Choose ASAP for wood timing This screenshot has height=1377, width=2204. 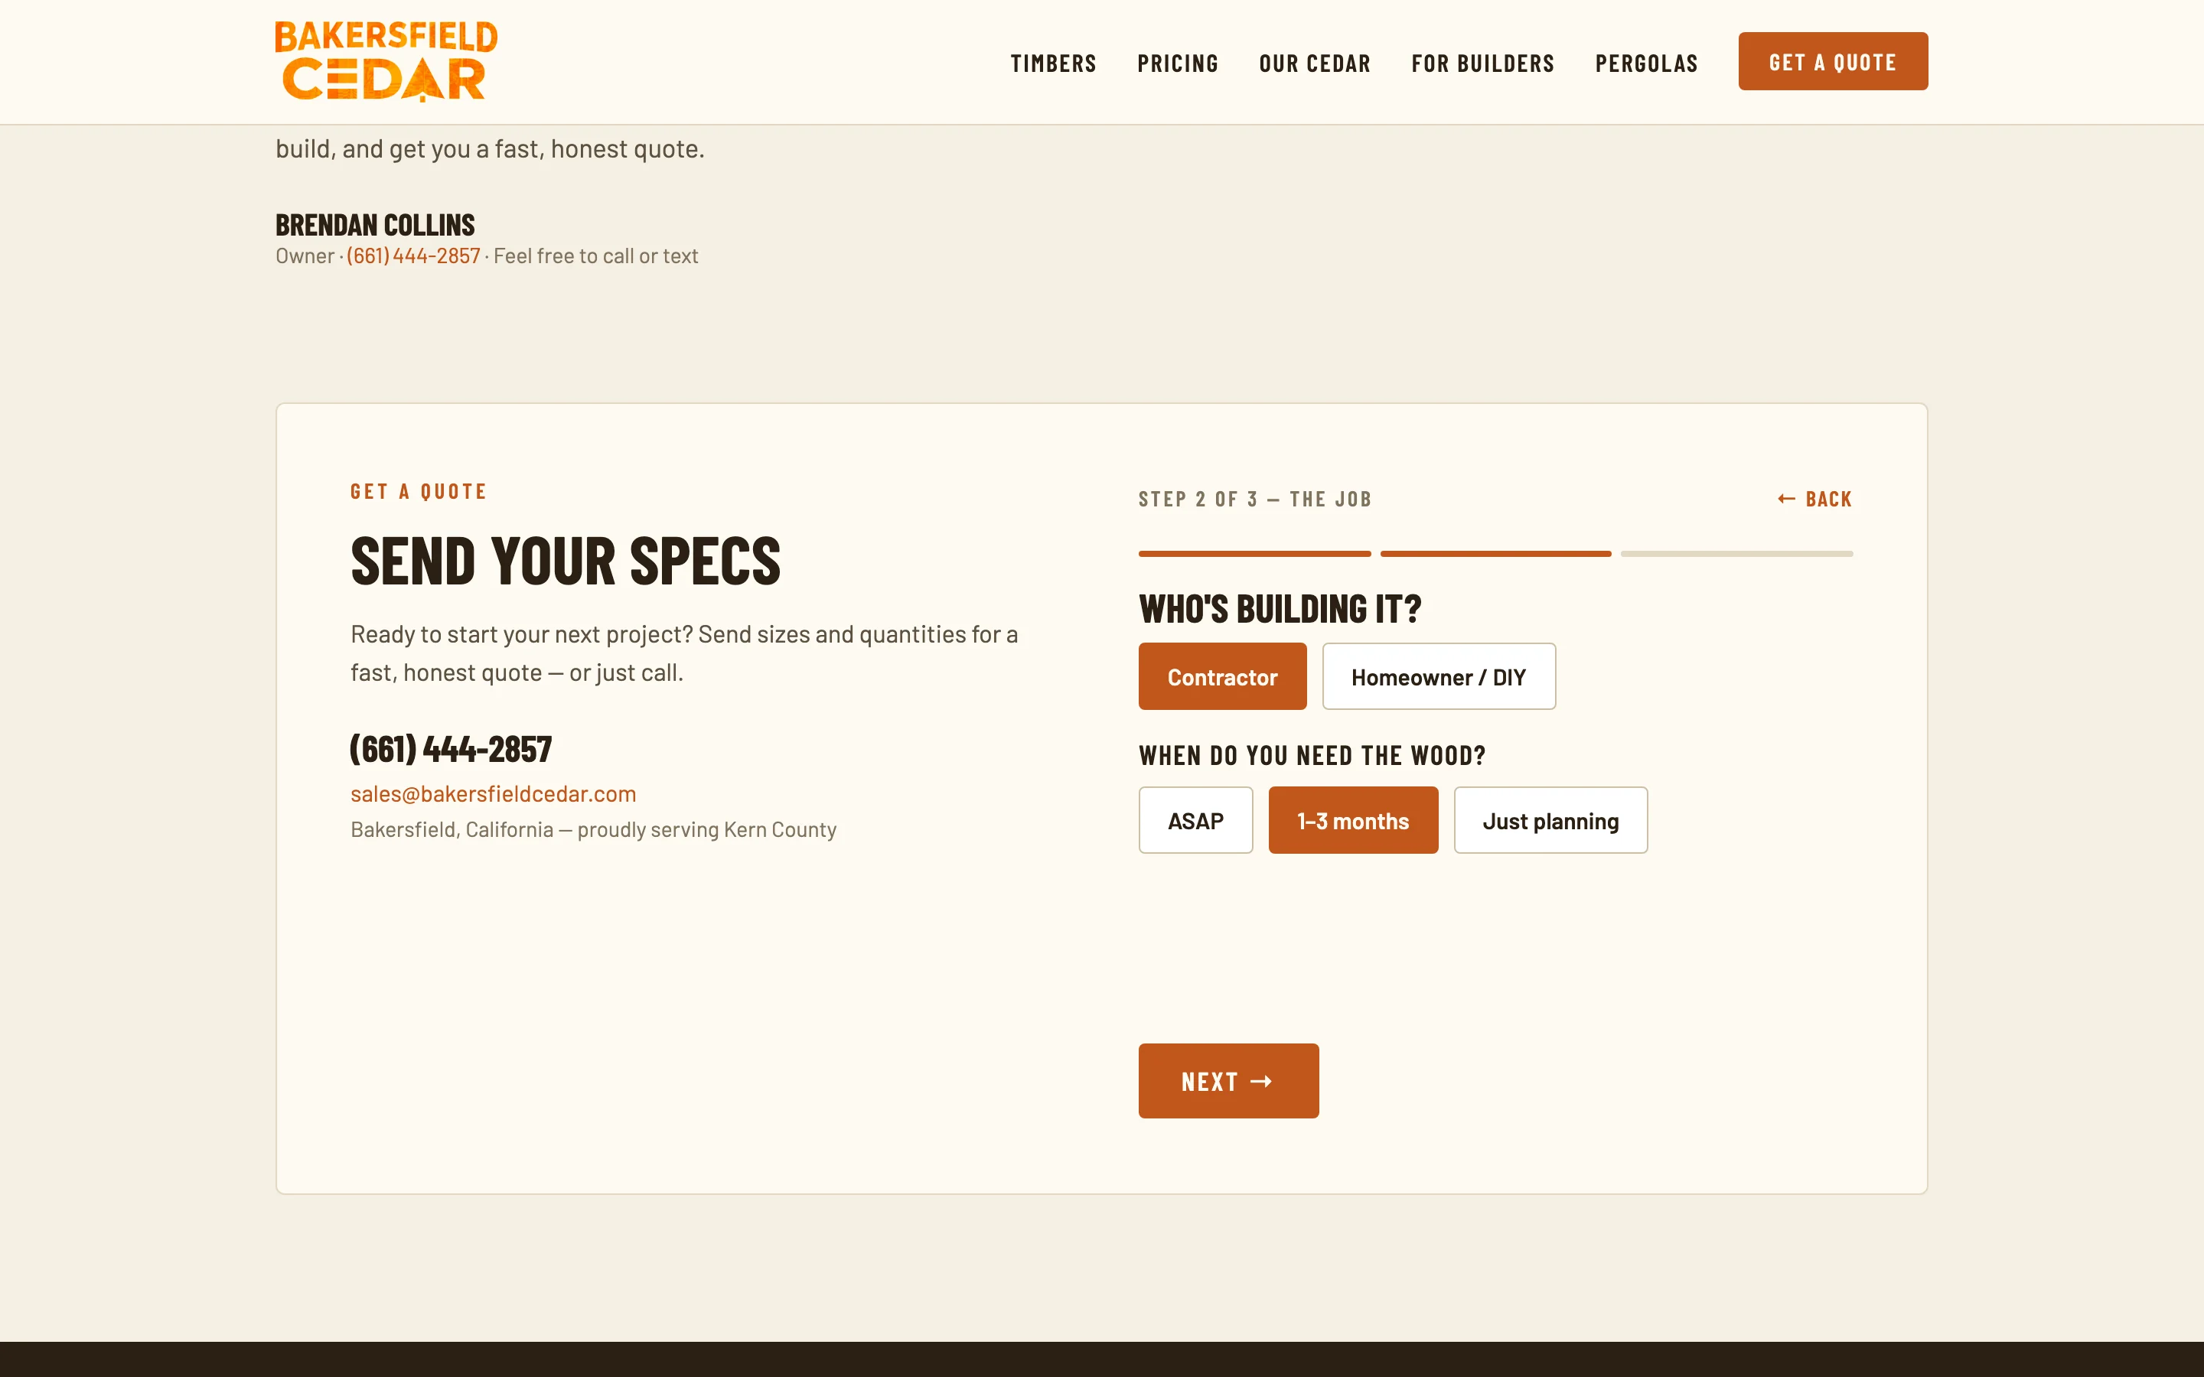pyautogui.click(x=1195, y=821)
